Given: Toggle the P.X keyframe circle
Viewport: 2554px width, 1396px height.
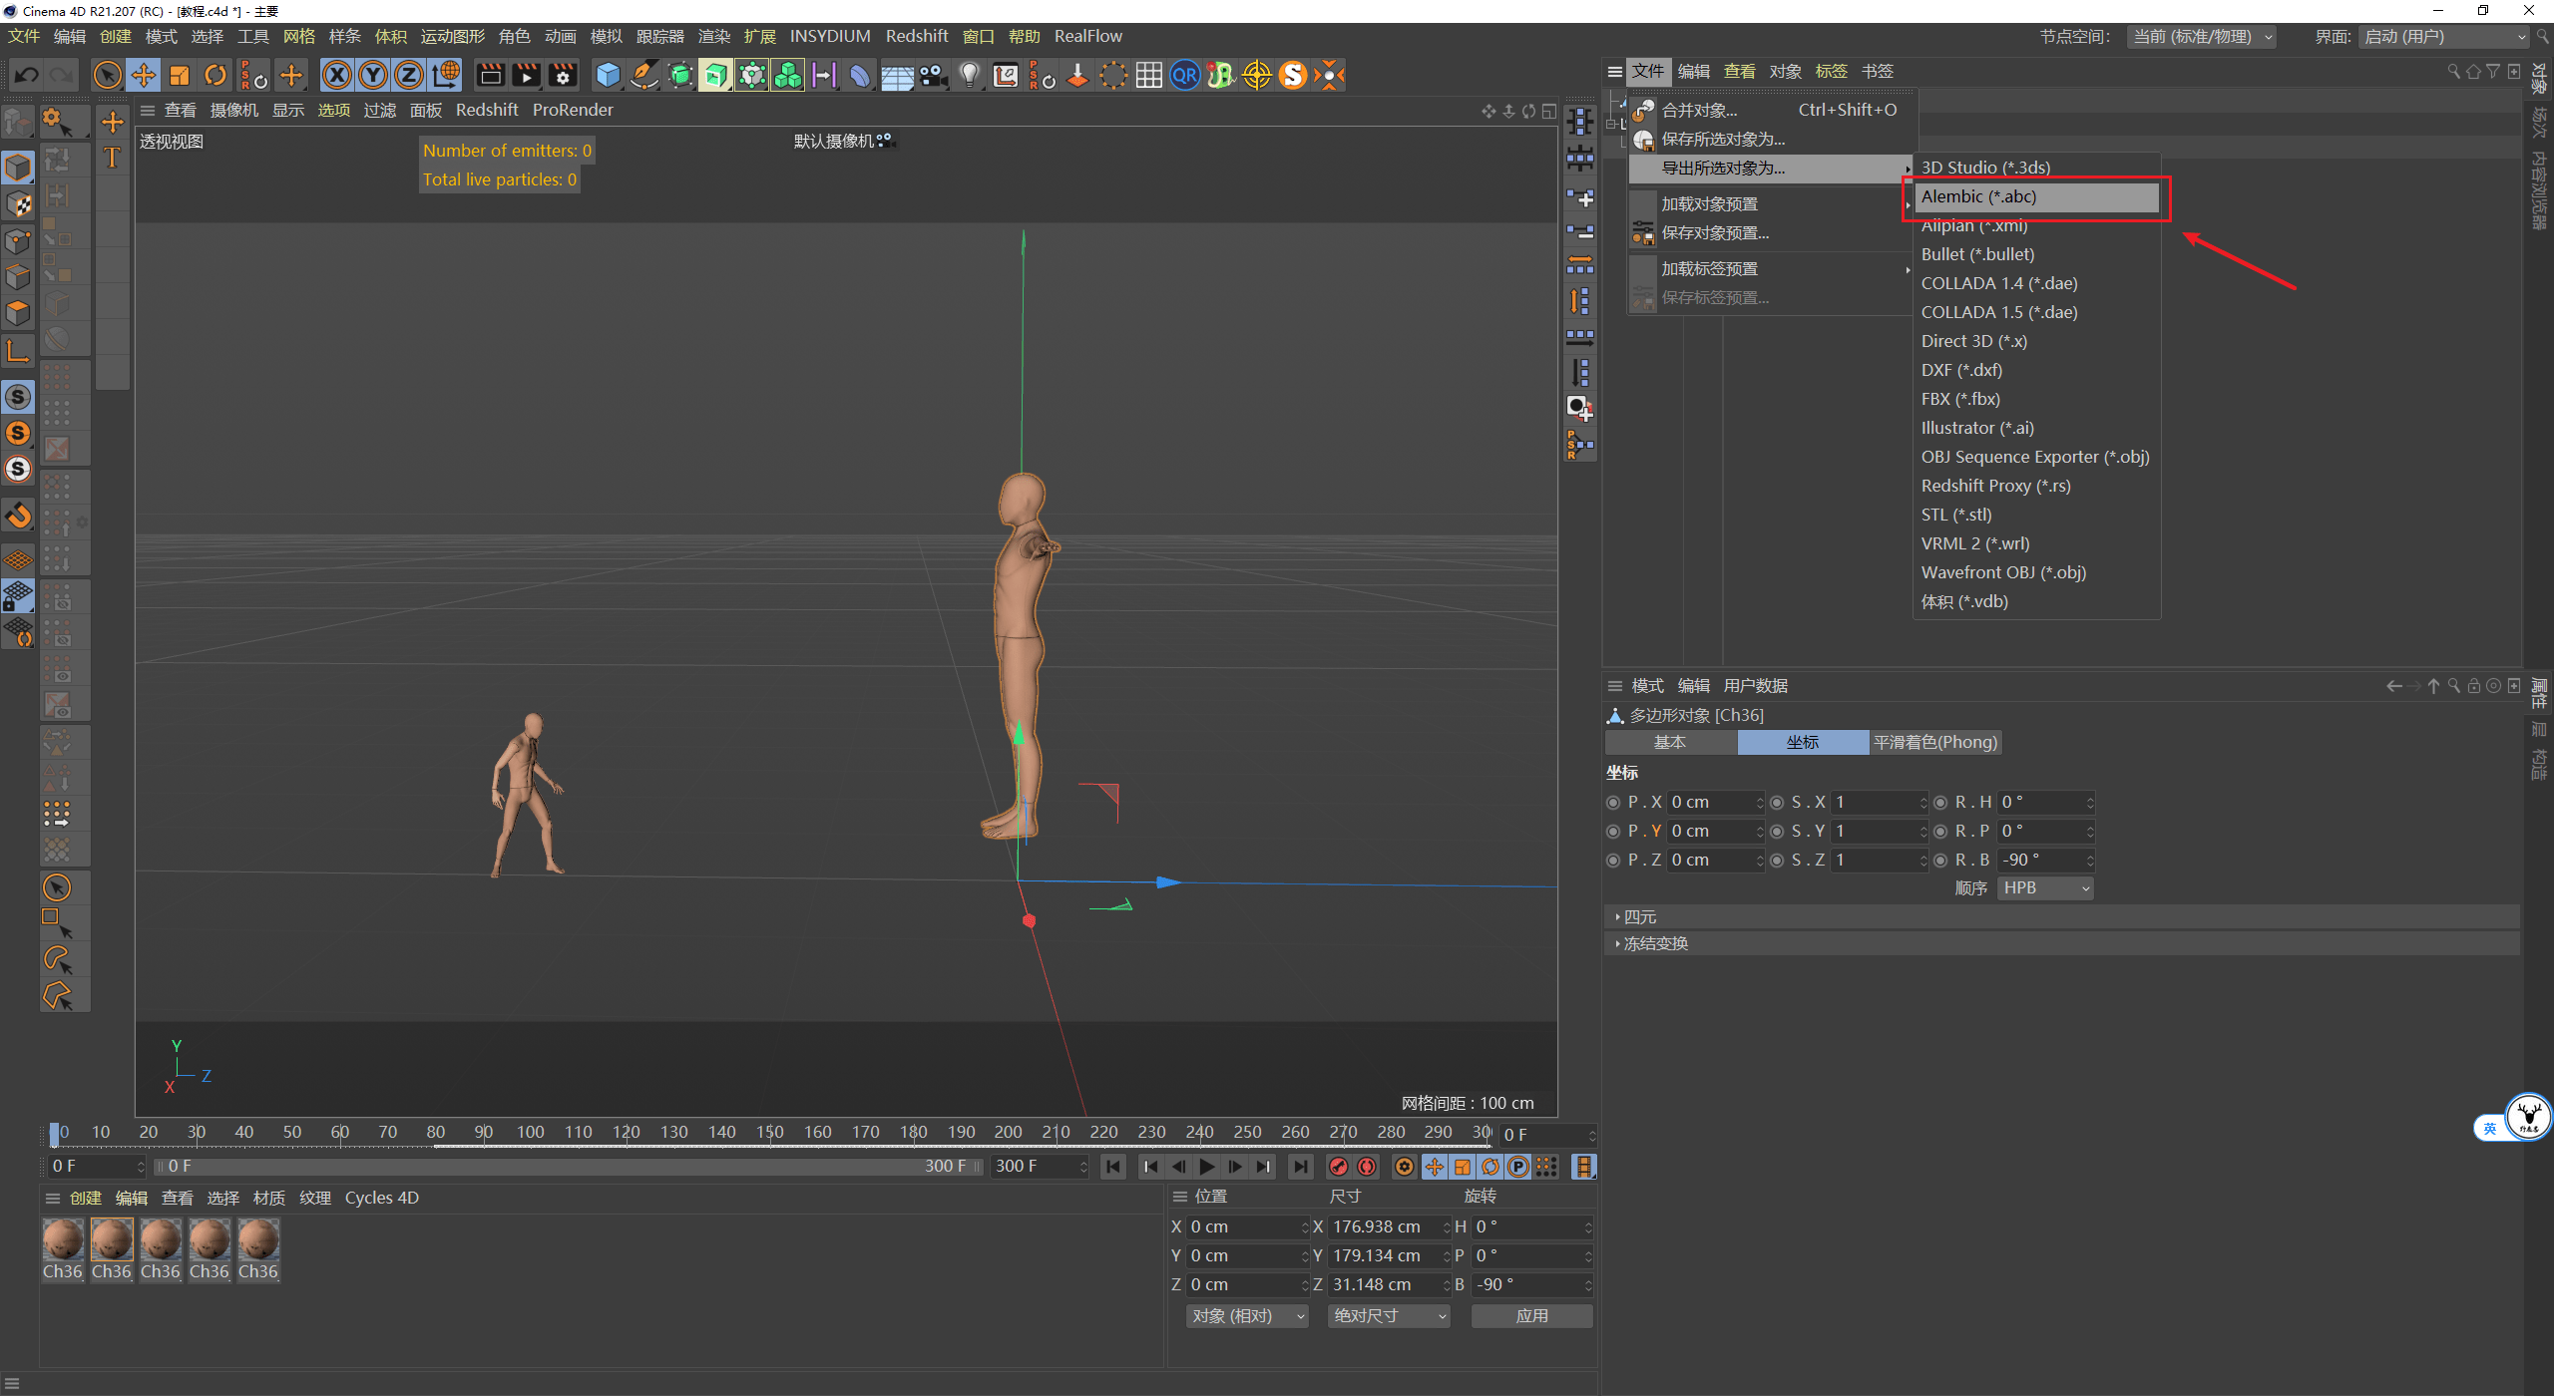Looking at the screenshot, I should pos(1613,803).
